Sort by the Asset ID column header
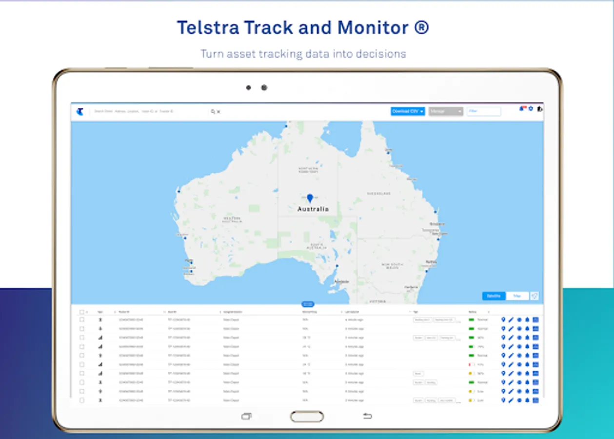This screenshot has height=439, width=614. [172, 312]
